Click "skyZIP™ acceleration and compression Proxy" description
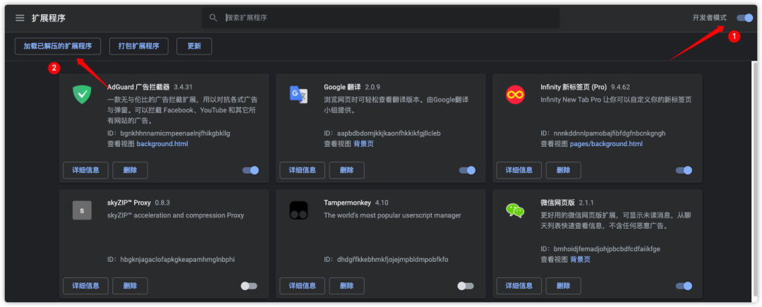 (176, 215)
